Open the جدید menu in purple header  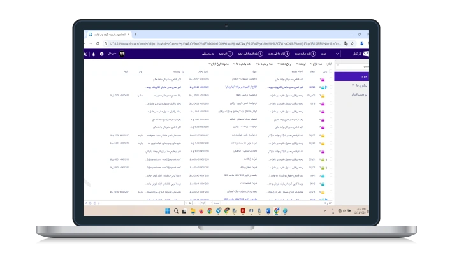point(324,54)
